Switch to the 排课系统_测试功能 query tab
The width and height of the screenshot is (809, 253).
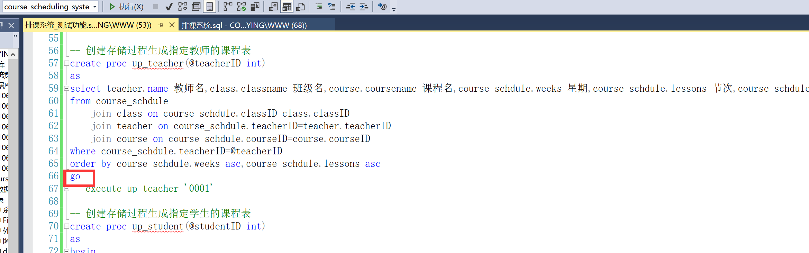point(88,25)
